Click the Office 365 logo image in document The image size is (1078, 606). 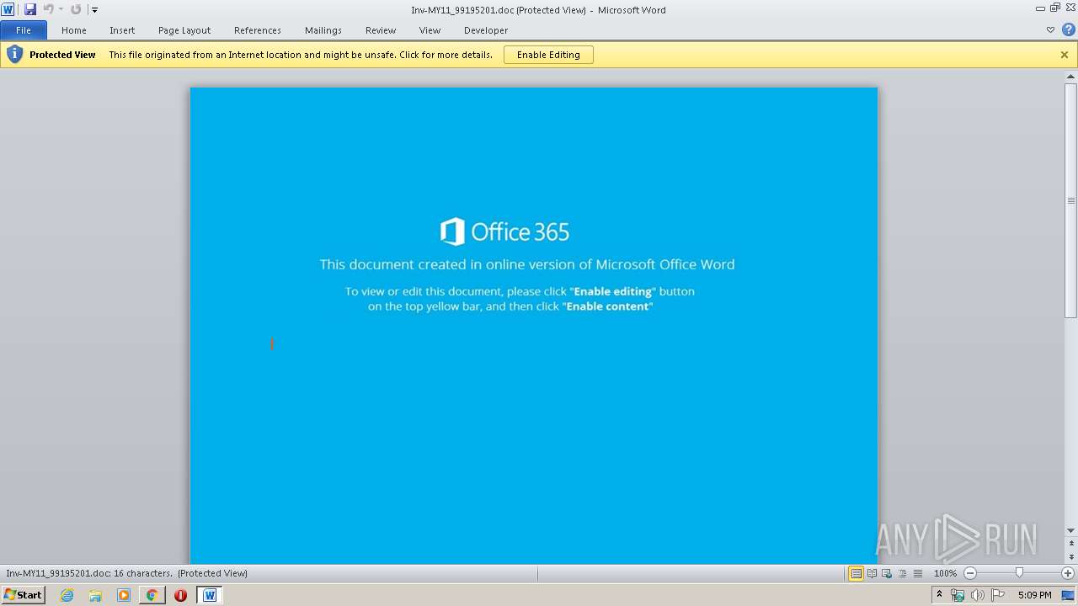(504, 231)
